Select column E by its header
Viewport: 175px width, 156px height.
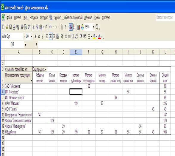pyautogui.click(x=76, y=52)
